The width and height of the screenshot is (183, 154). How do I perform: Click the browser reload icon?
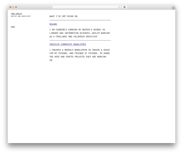pyautogui.click(x=119, y=7)
